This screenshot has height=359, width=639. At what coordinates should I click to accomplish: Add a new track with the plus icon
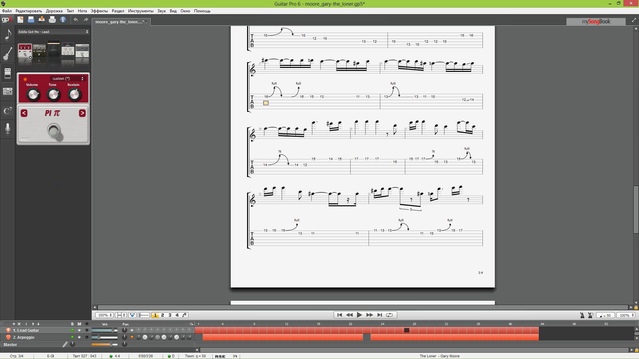point(14,324)
